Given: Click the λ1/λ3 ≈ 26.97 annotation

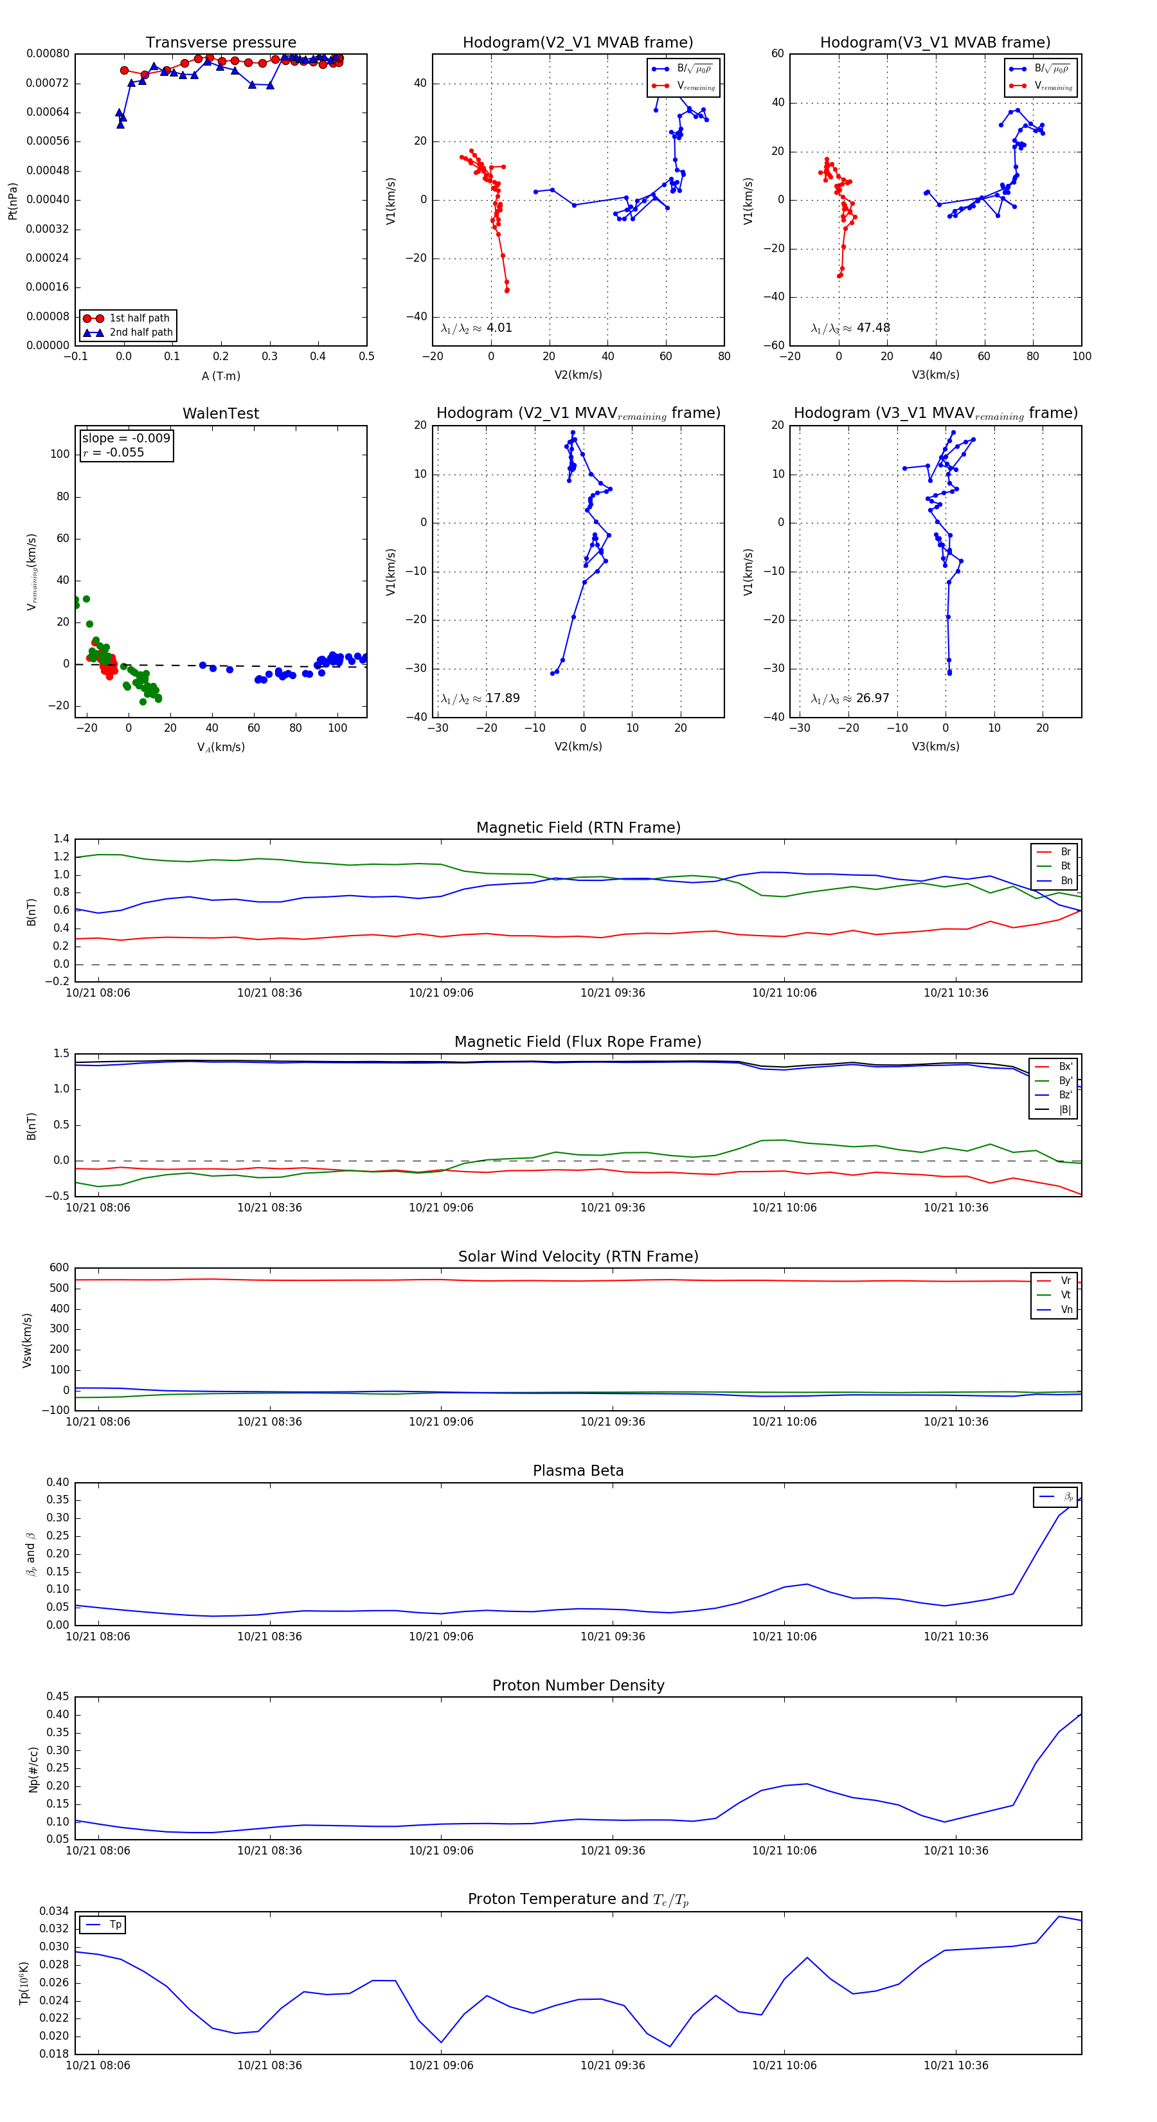Looking at the screenshot, I should (x=850, y=698).
